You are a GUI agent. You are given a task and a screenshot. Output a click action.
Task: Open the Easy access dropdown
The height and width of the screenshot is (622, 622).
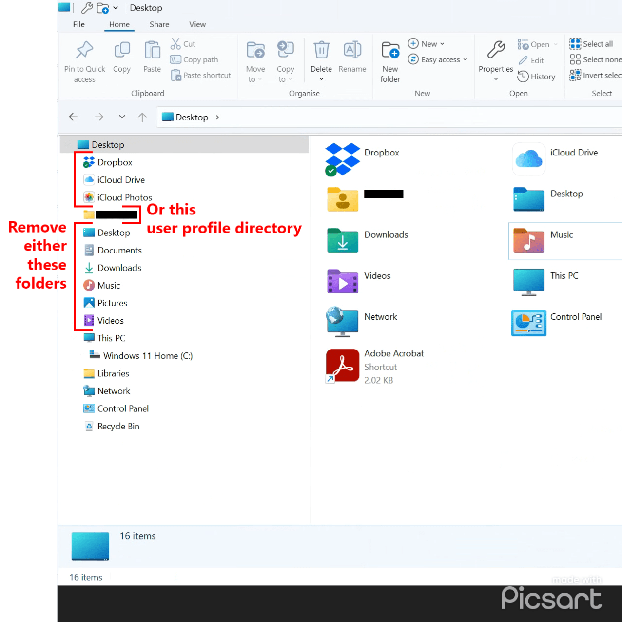click(438, 59)
